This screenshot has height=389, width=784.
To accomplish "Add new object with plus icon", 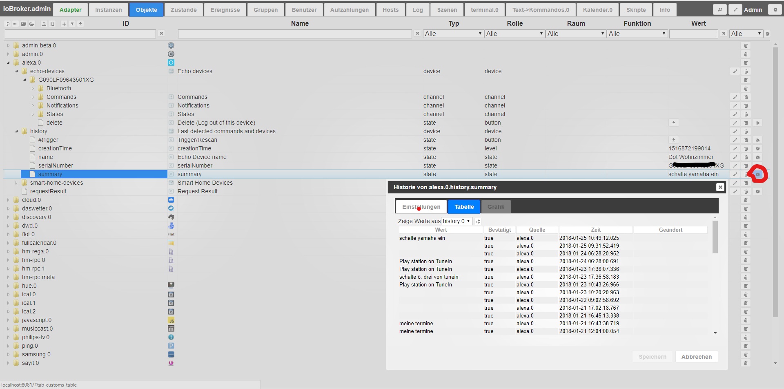I will point(64,24).
